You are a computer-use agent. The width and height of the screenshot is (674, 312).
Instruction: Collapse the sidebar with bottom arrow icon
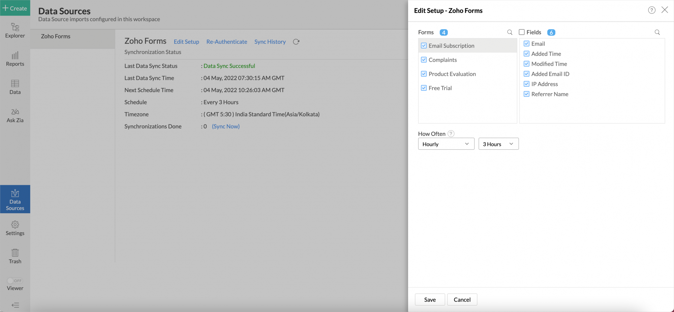[15, 305]
